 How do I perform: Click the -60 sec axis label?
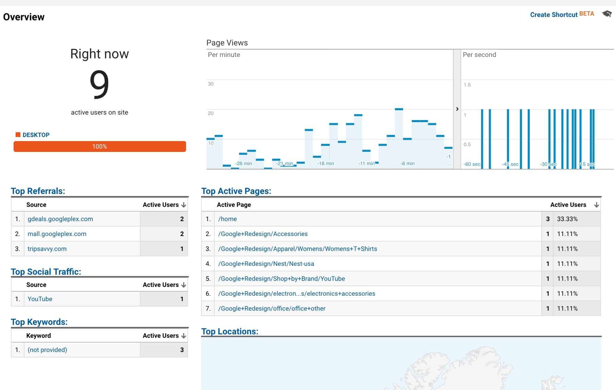[x=472, y=164]
